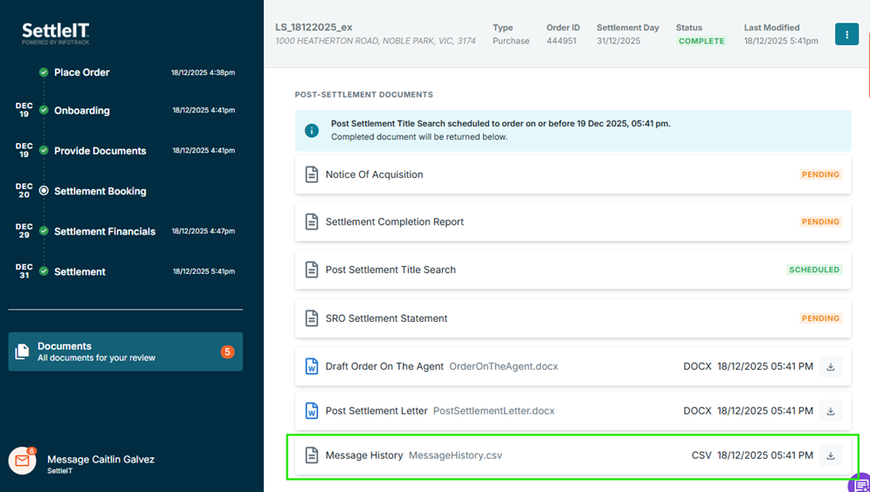This screenshot has width=870, height=492.
Task: Open the Provide Documents step
Action: pos(100,151)
